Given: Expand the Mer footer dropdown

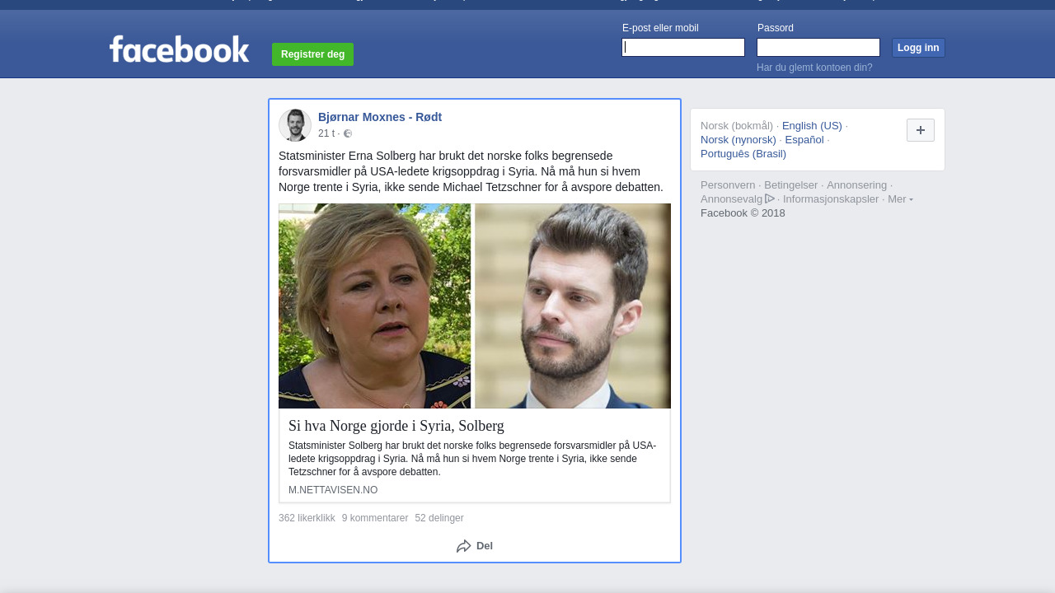Looking at the screenshot, I should [x=900, y=198].
